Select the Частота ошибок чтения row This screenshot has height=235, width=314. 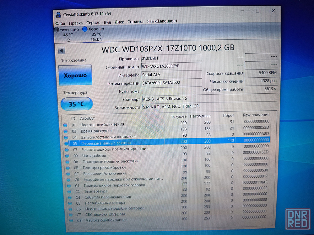[167, 123]
